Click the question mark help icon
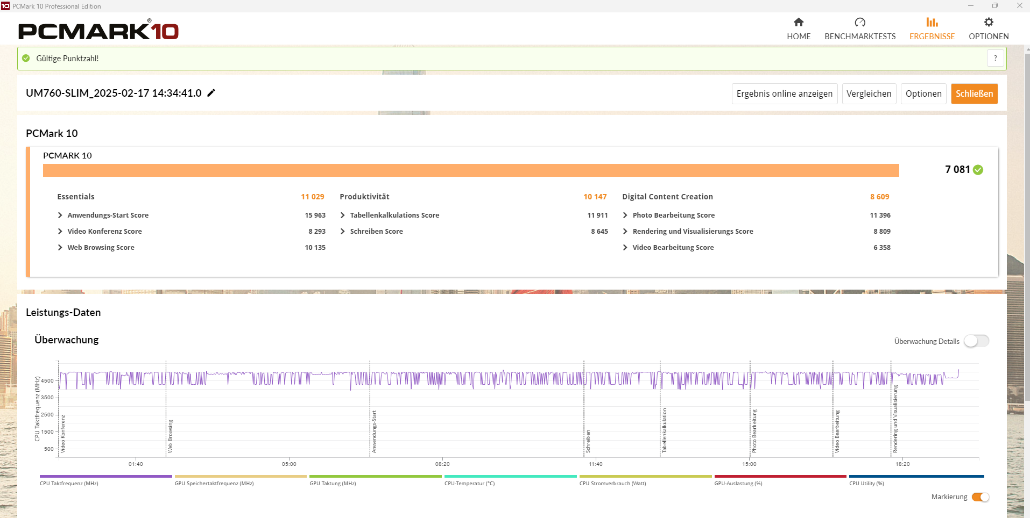The image size is (1030, 518). [996, 58]
